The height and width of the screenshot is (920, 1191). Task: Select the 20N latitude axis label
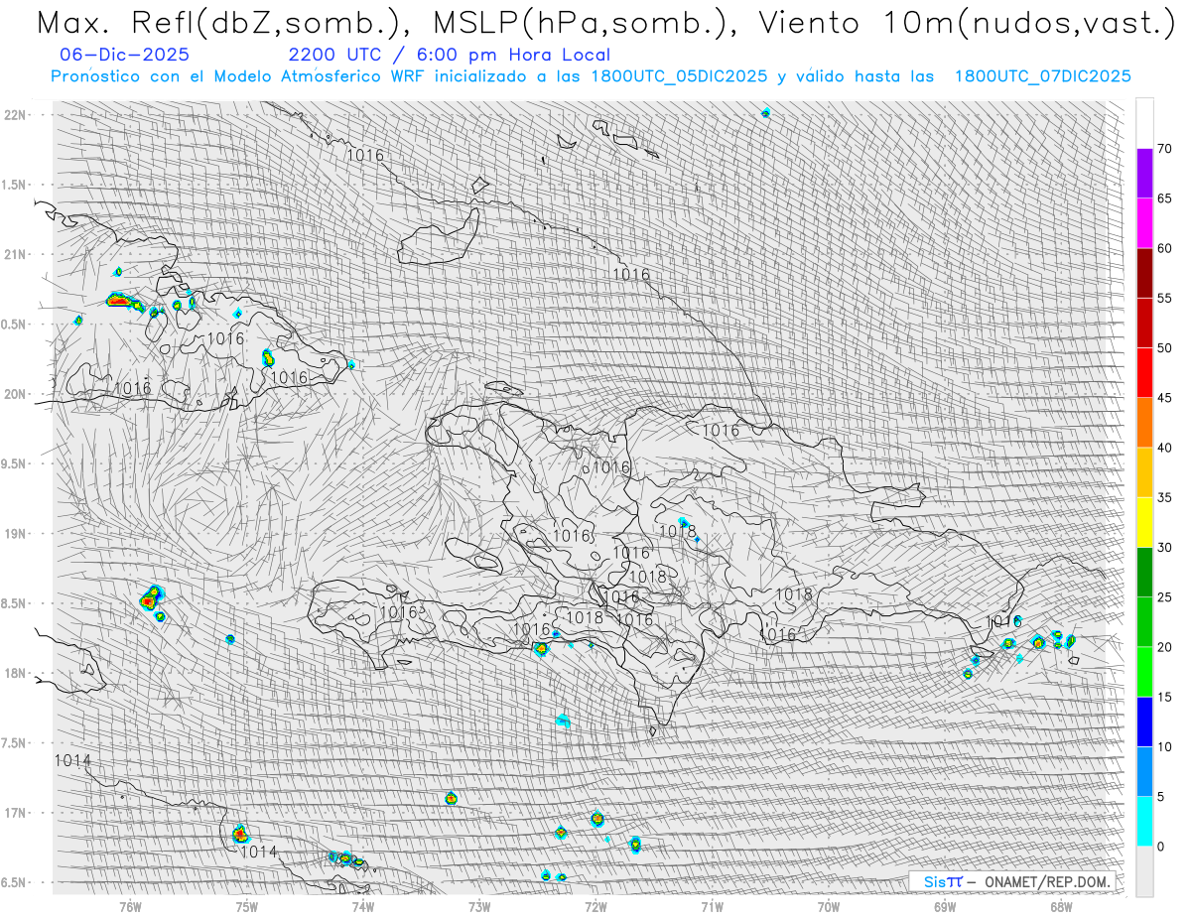tap(15, 394)
